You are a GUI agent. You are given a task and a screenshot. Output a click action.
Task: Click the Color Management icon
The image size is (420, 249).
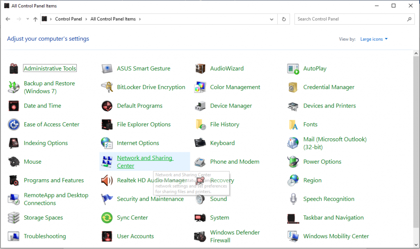pos(200,87)
